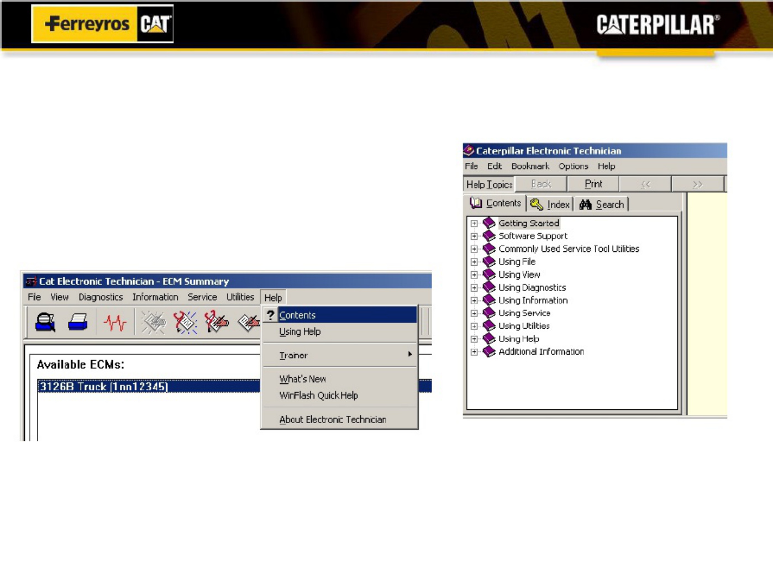Open the Utilities menu in Cat ET
This screenshot has width=773, height=580.
tap(240, 297)
